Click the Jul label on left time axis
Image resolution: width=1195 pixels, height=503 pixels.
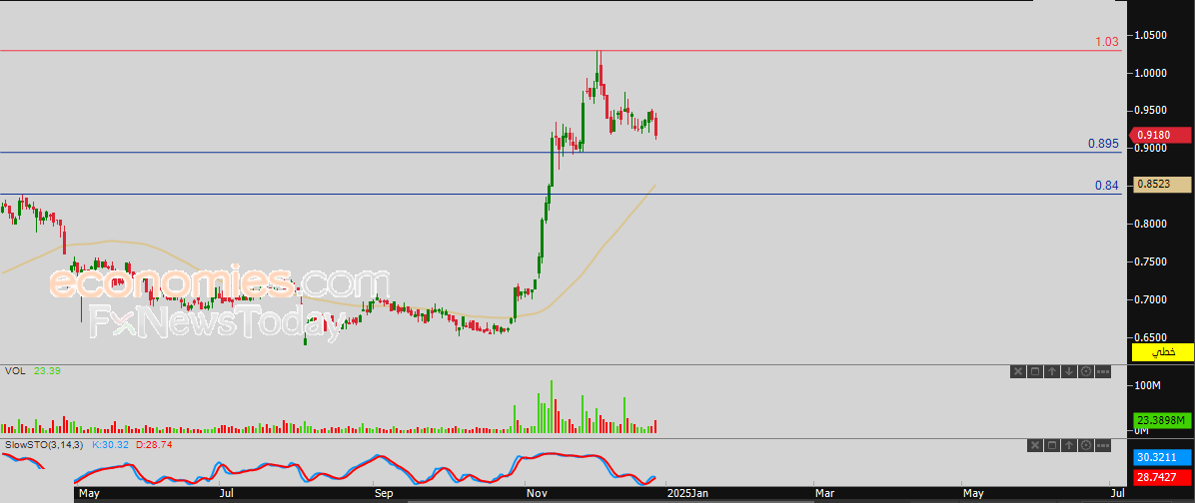point(226,494)
